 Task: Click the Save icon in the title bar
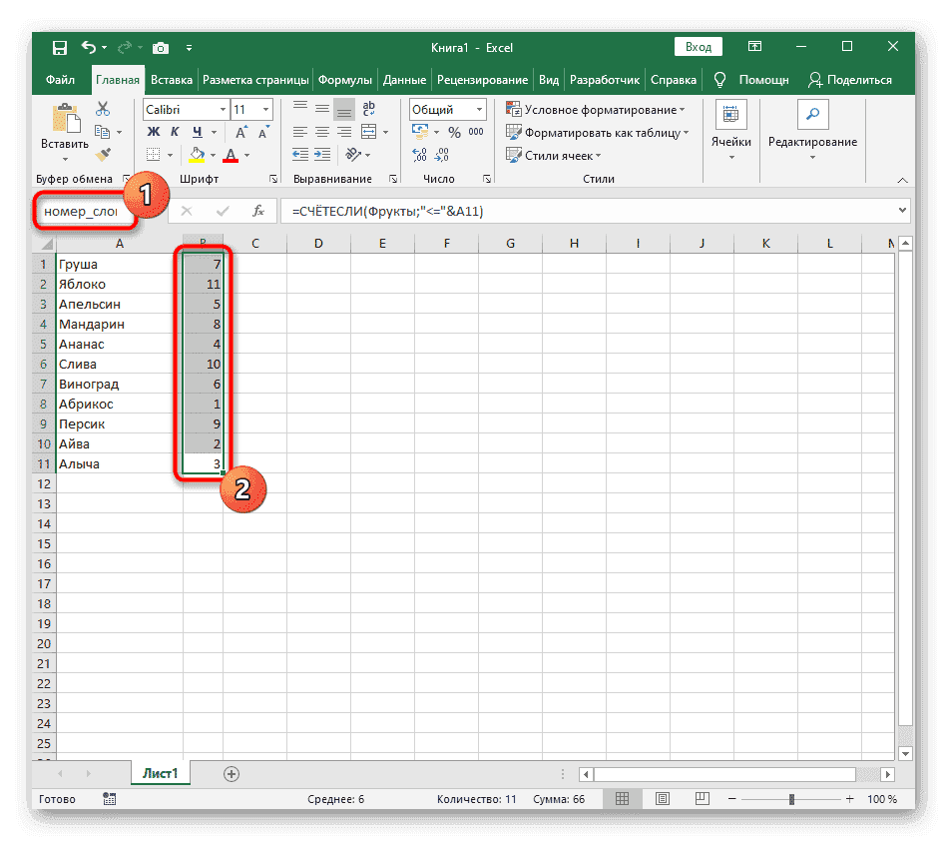click(60, 47)
